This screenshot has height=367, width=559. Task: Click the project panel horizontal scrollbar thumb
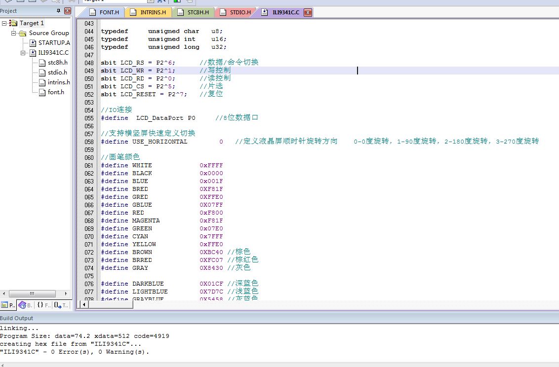tap(32, 294)
